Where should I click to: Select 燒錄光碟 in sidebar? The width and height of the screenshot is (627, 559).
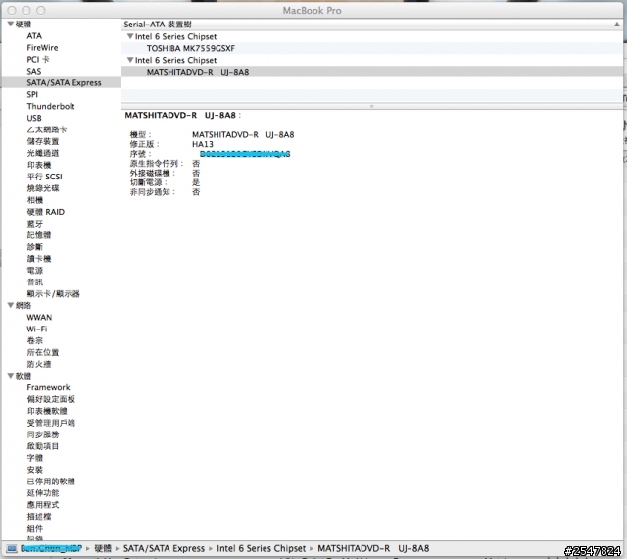pyautogui.click(x=43, y=188)
